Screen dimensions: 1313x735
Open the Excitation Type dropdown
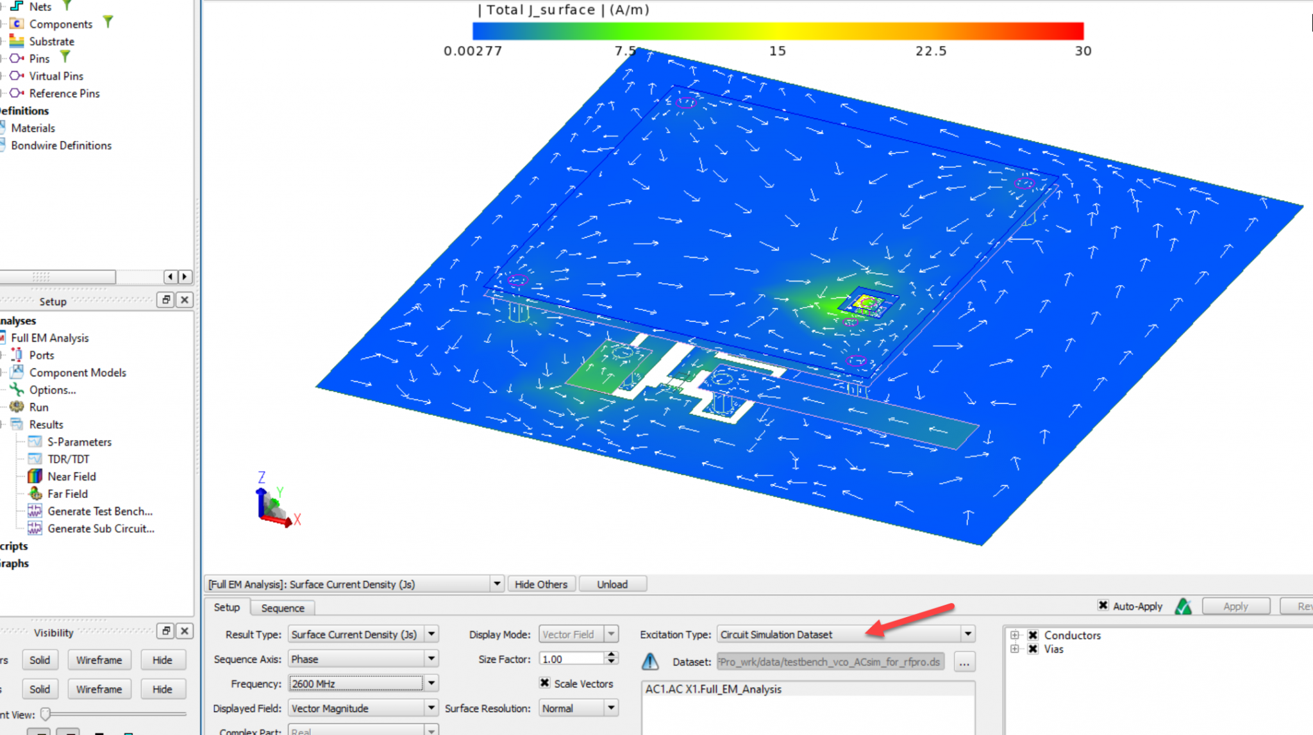pyautogui.click(x=967, y=634)
